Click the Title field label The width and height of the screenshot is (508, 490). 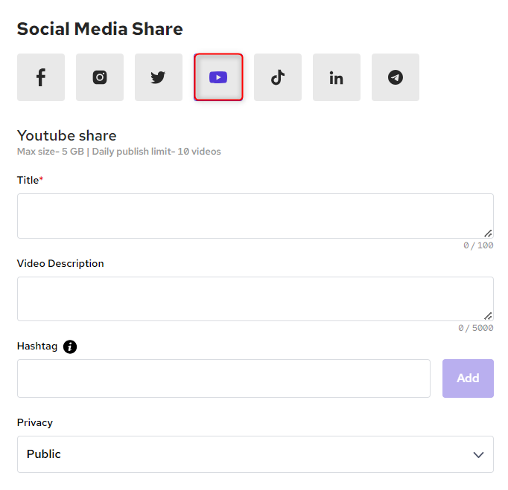(x=28, y=180)
